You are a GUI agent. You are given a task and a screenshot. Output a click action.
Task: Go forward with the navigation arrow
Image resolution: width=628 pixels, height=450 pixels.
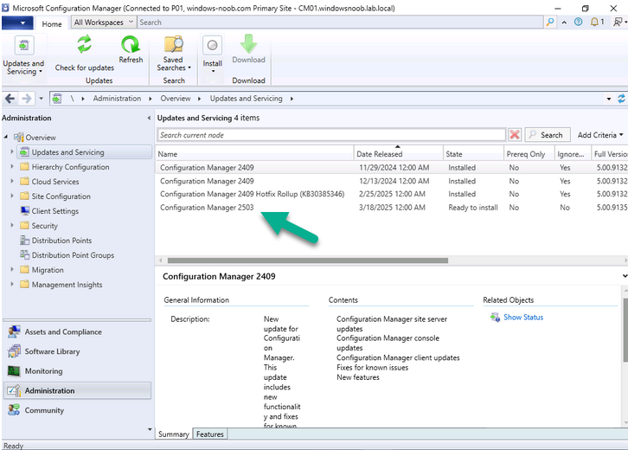(x=27, y=98)
